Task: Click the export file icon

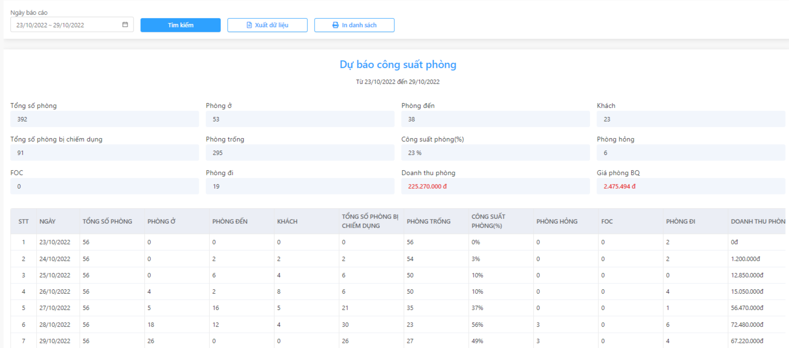Action: [249, 25]
